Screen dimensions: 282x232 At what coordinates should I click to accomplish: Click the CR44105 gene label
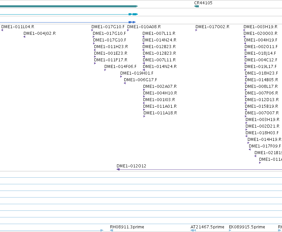[x=203, y=3]
